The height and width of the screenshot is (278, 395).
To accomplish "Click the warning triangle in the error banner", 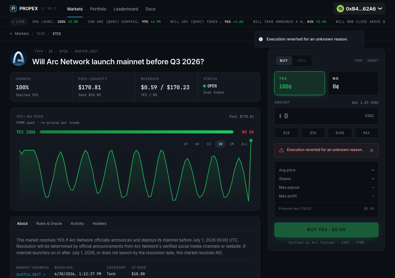I will [281, 150].
